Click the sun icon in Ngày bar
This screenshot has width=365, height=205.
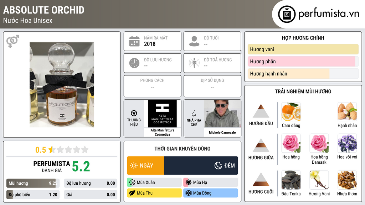point(134,165)
